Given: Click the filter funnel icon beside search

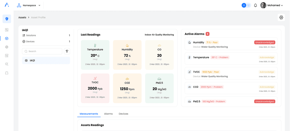Looking at the screenshot, I should click(x=67, y=51).
